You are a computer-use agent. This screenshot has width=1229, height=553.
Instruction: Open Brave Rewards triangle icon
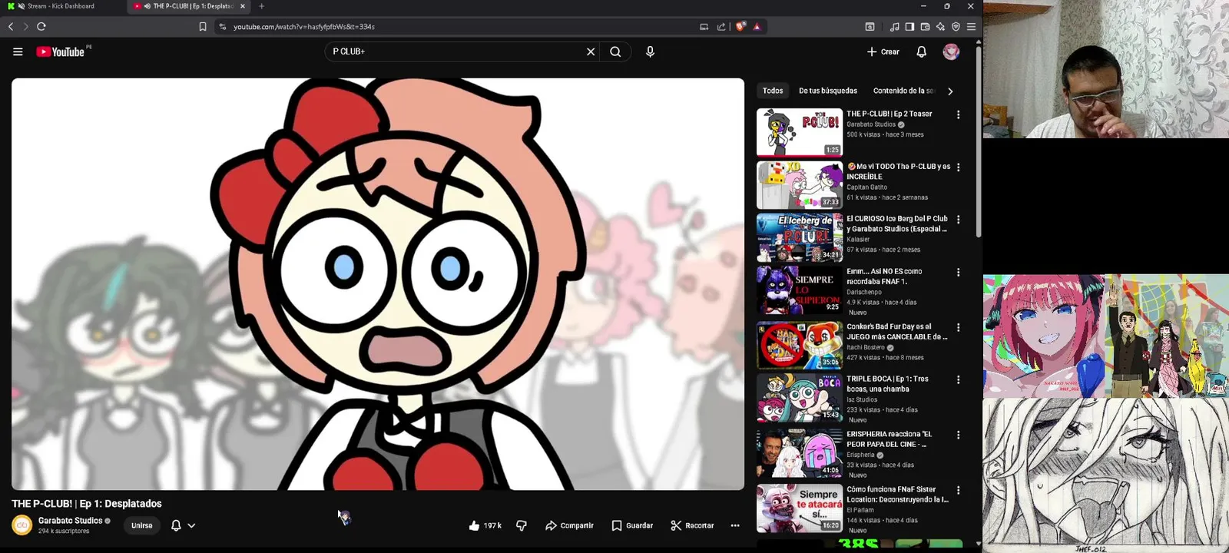757,26
